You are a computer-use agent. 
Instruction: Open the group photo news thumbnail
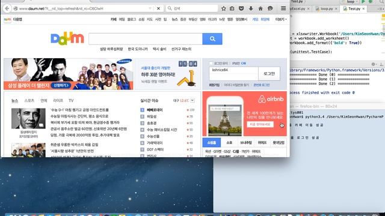(x=28, y=150)
